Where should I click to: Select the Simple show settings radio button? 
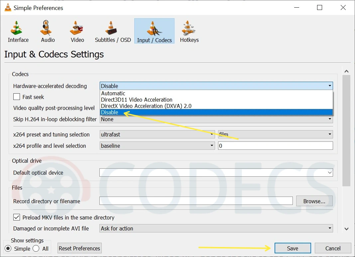pos(8,248)
